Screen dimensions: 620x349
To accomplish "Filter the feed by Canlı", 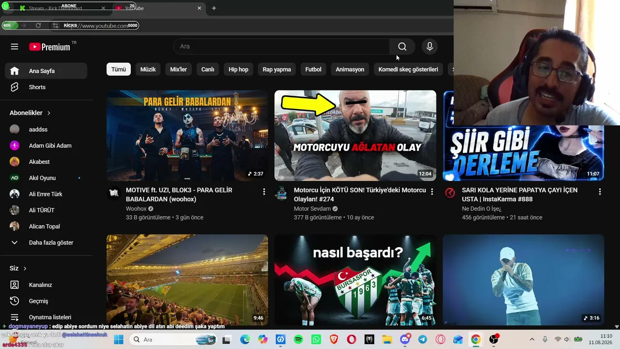I will click(x=208, y=69).
